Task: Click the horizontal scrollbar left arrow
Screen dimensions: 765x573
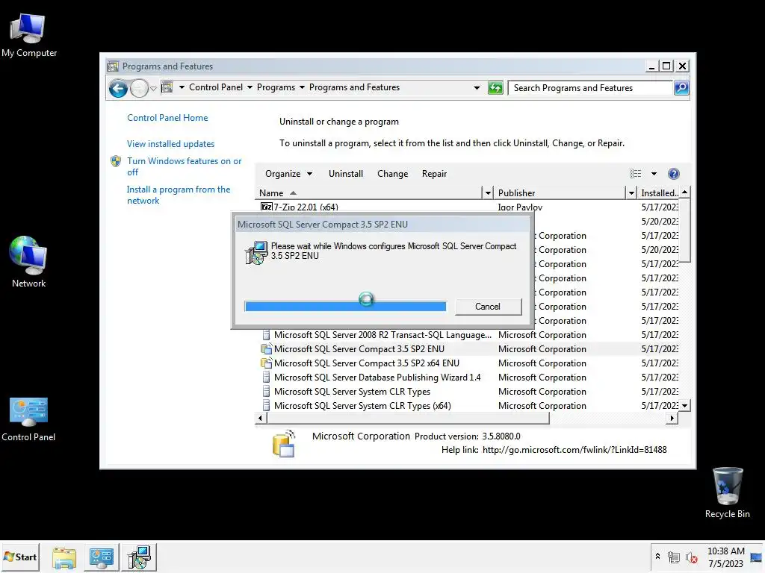Action: [x=260, y=418]
